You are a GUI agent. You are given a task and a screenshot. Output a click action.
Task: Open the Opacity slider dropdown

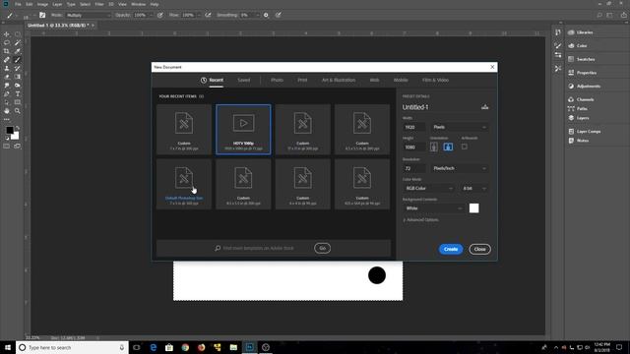click(x=151, y=16)
